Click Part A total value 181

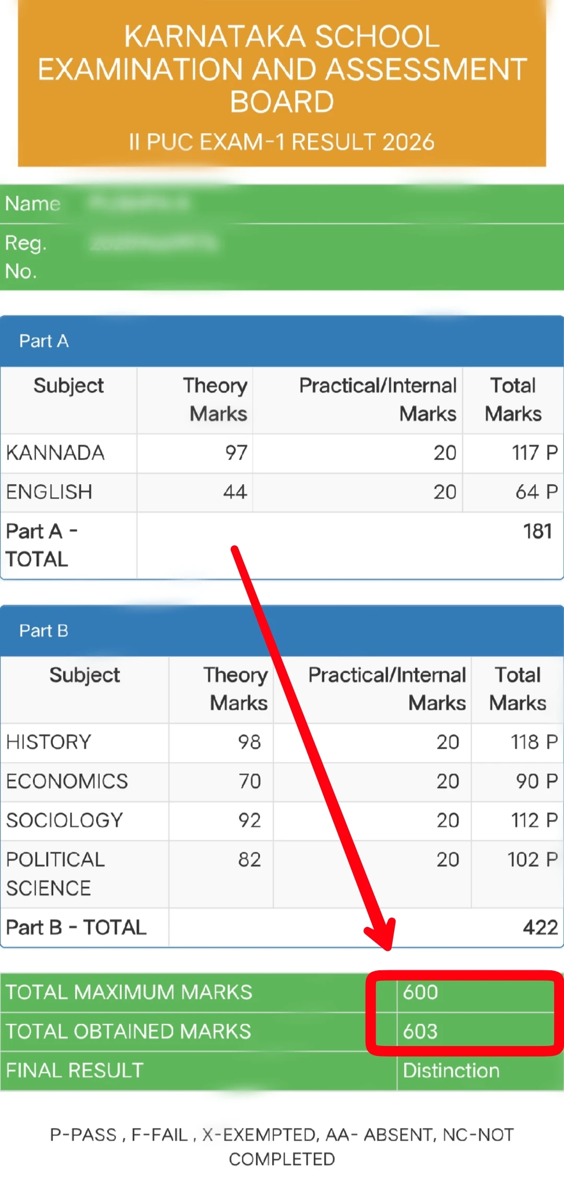(x=538, y=531)
